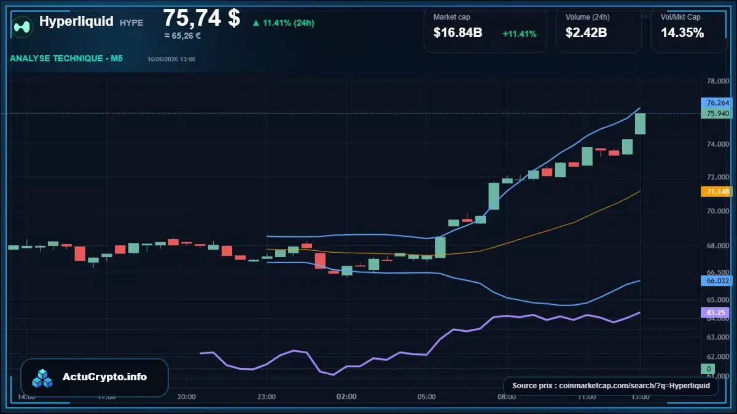
Task: Click the ≈ 65,26 € converted price
Action: [182, 36]
